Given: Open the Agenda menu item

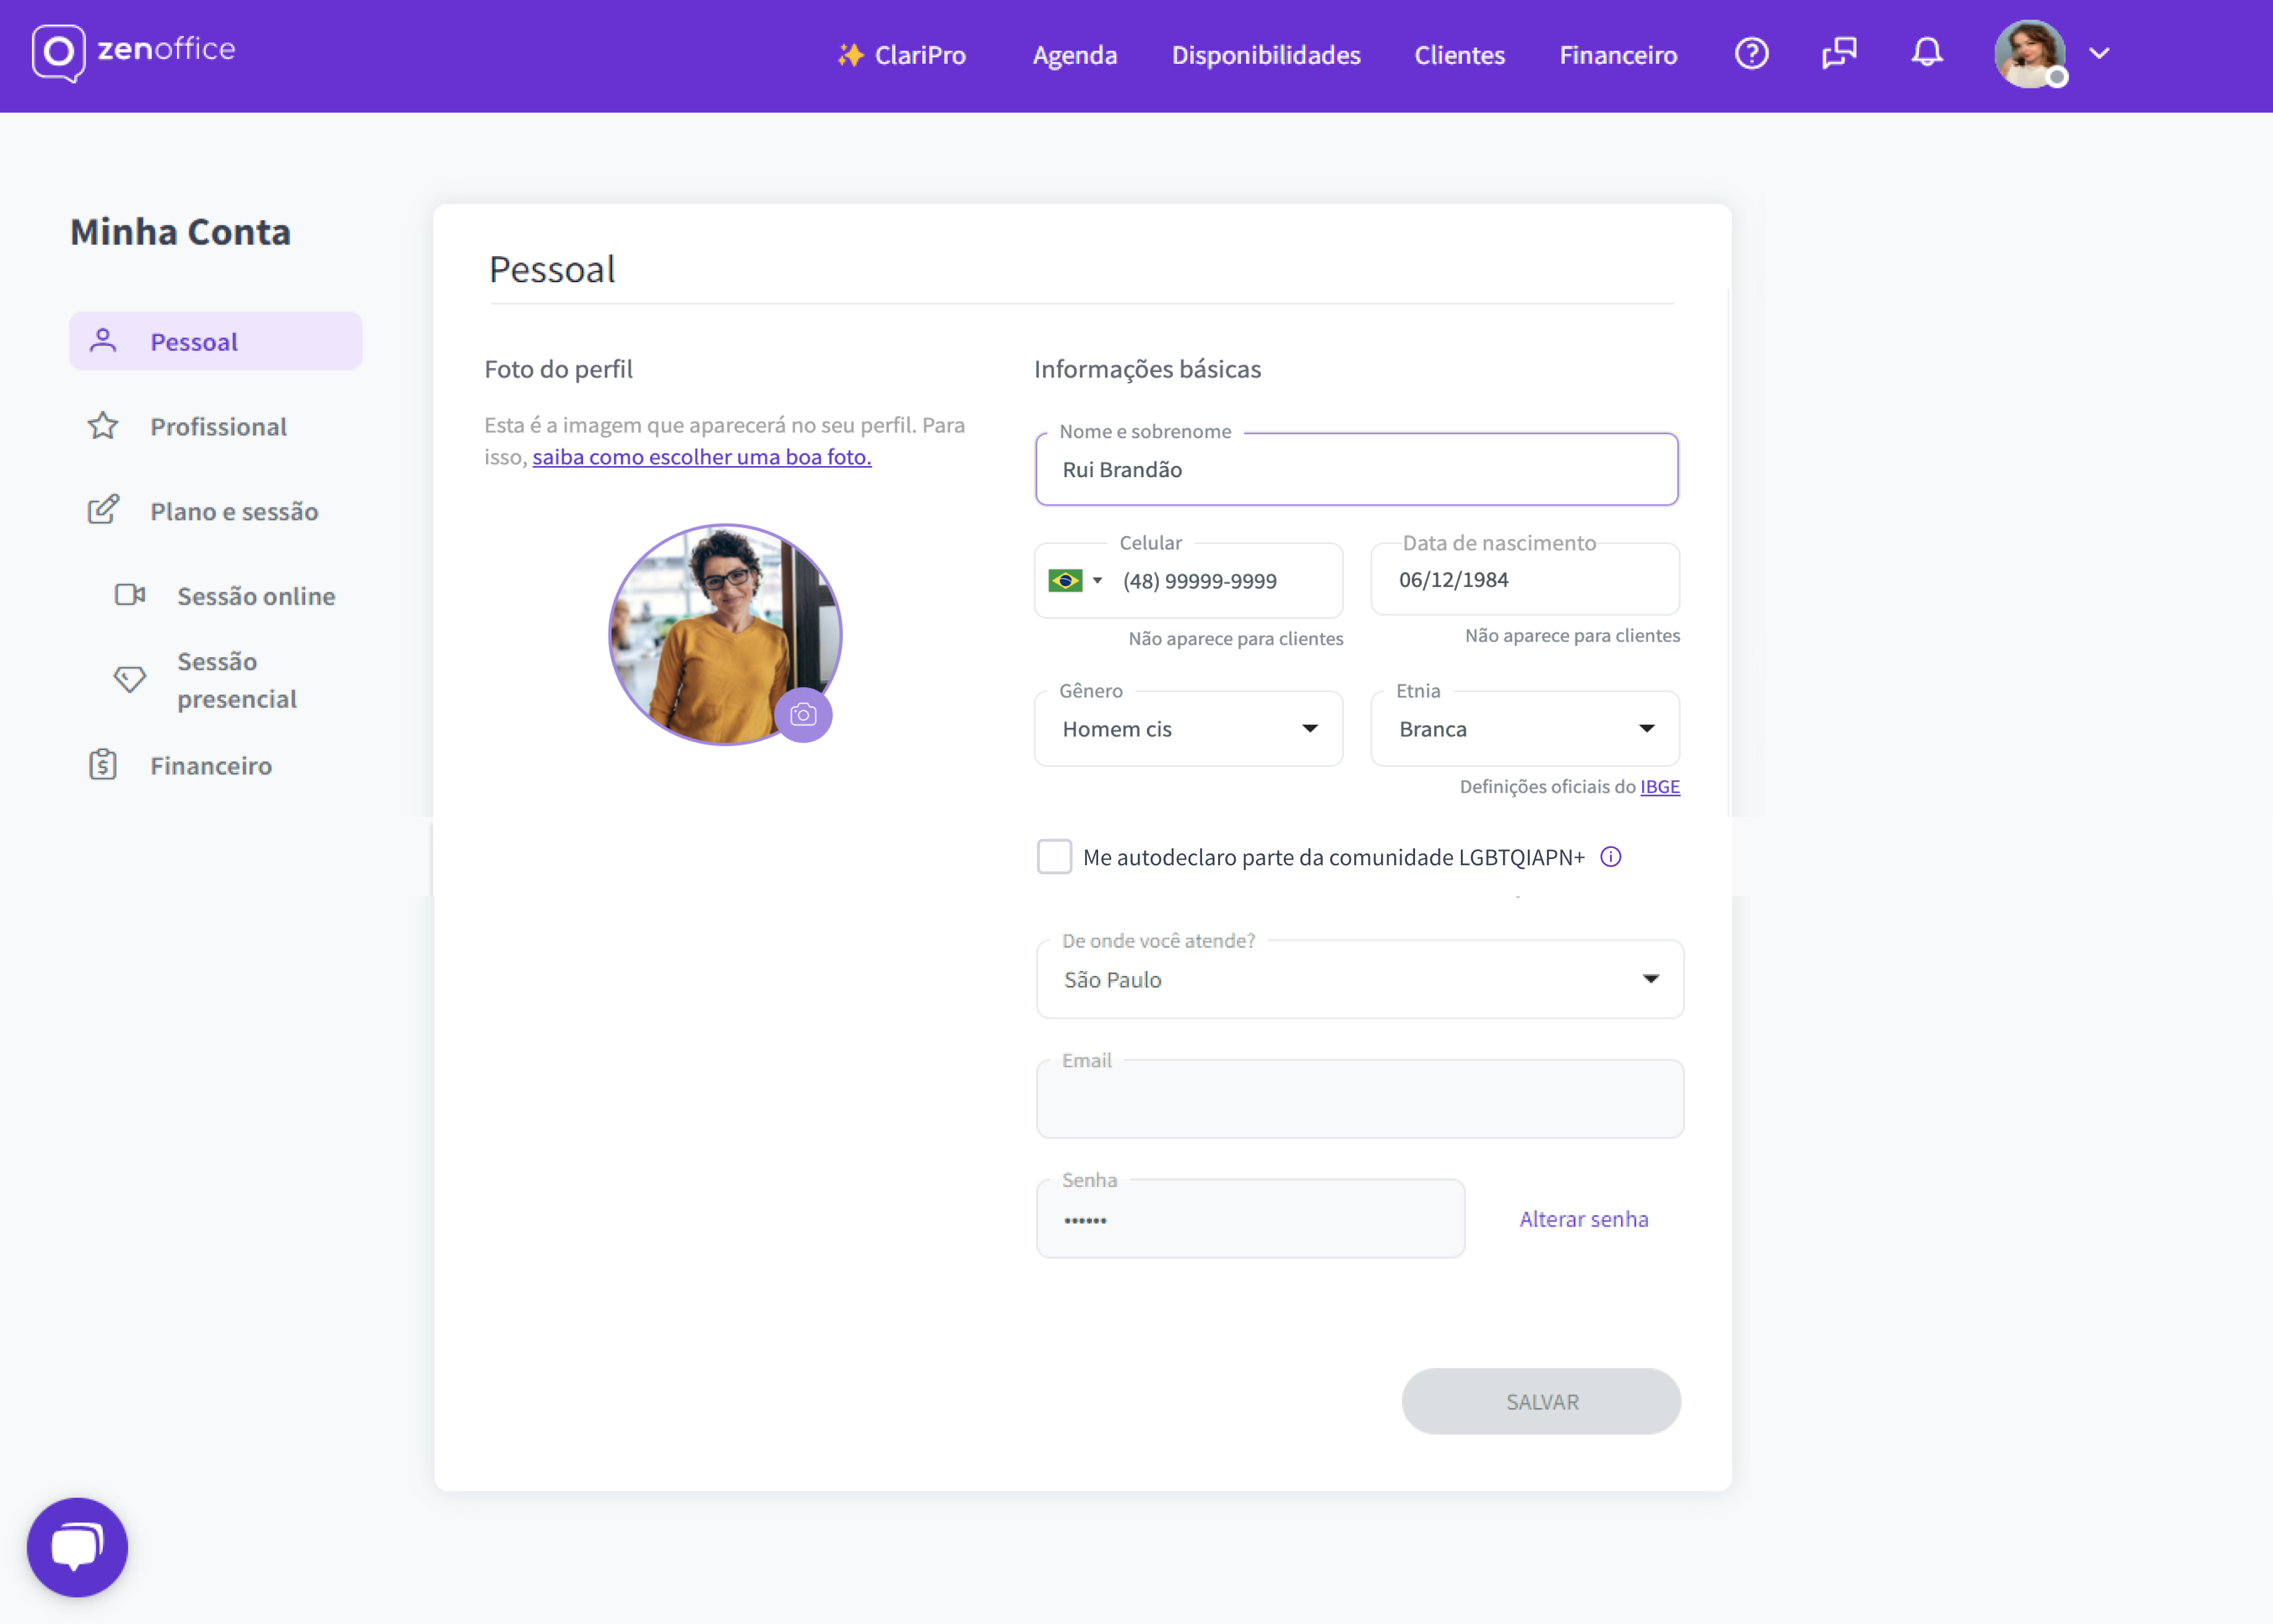Looking at the screenshot, I should pos(1075,55).
